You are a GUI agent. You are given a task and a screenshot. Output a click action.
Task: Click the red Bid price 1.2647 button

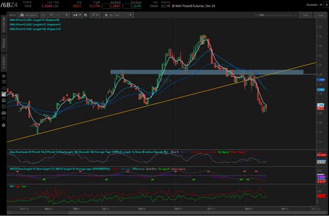111,6
